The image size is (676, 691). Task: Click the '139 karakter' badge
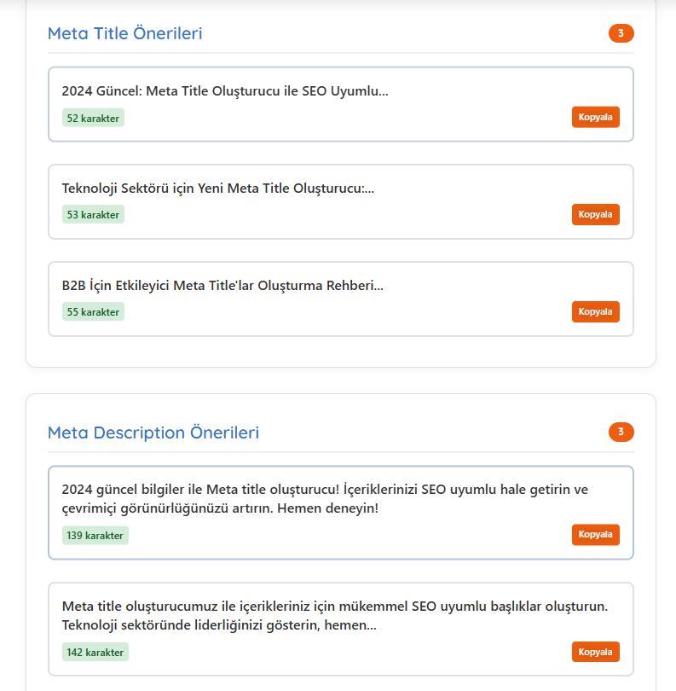[x=95, y=536]
